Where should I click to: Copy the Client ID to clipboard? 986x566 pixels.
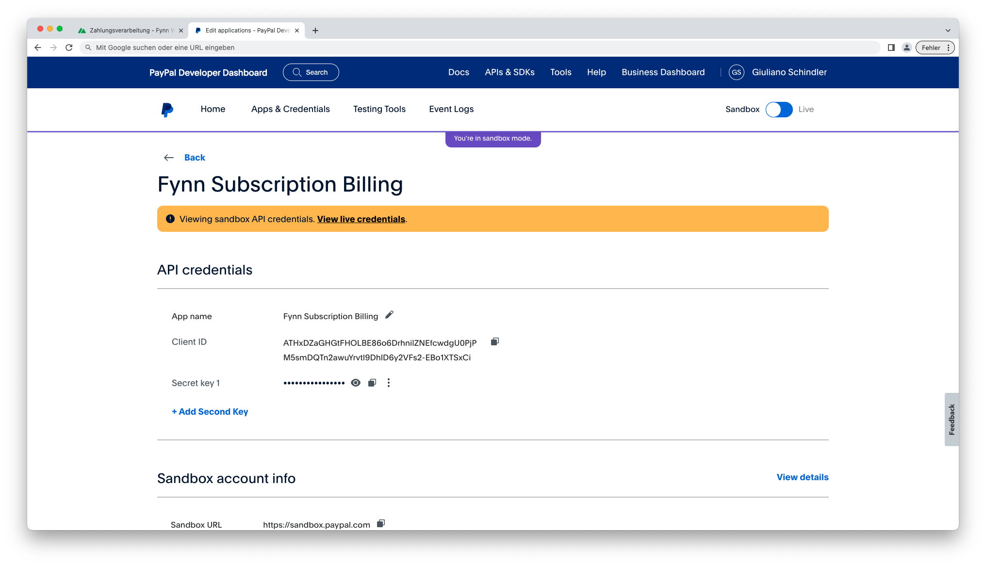point(494,342)
